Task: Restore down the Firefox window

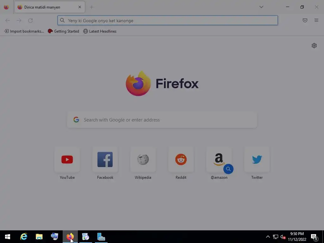Action: [302, 7]
